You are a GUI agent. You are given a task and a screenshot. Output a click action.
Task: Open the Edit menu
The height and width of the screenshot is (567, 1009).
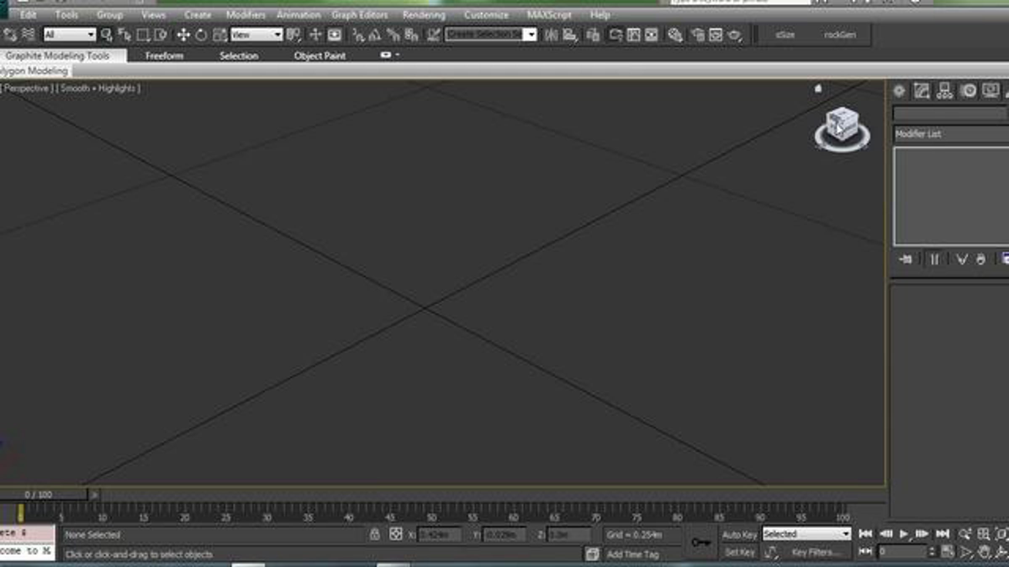coord(28,15)
